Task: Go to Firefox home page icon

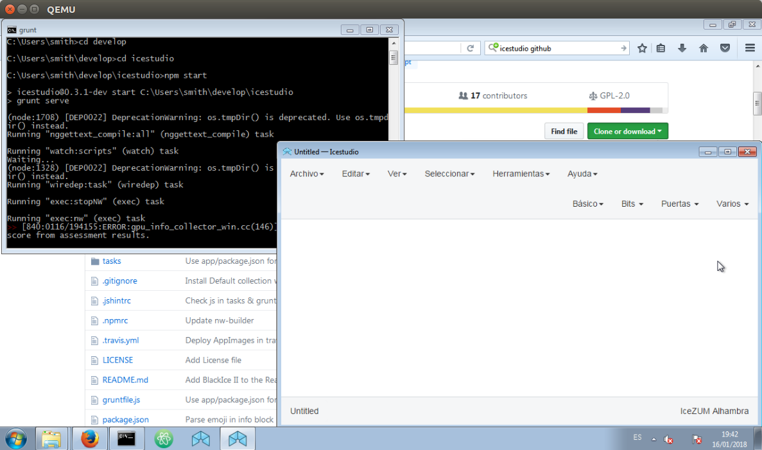Action: click(704, 48)
